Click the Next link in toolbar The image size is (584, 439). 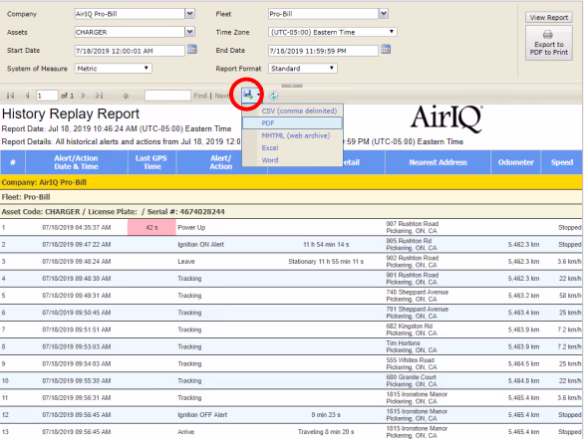click(x=221, y=96)
